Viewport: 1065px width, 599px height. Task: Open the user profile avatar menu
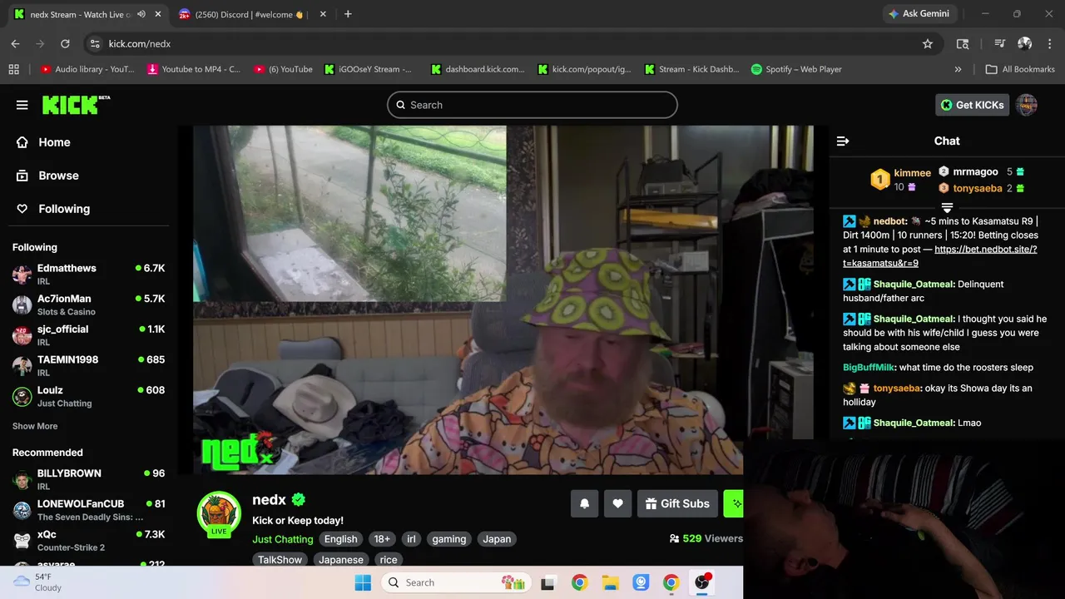(1027, 105)
